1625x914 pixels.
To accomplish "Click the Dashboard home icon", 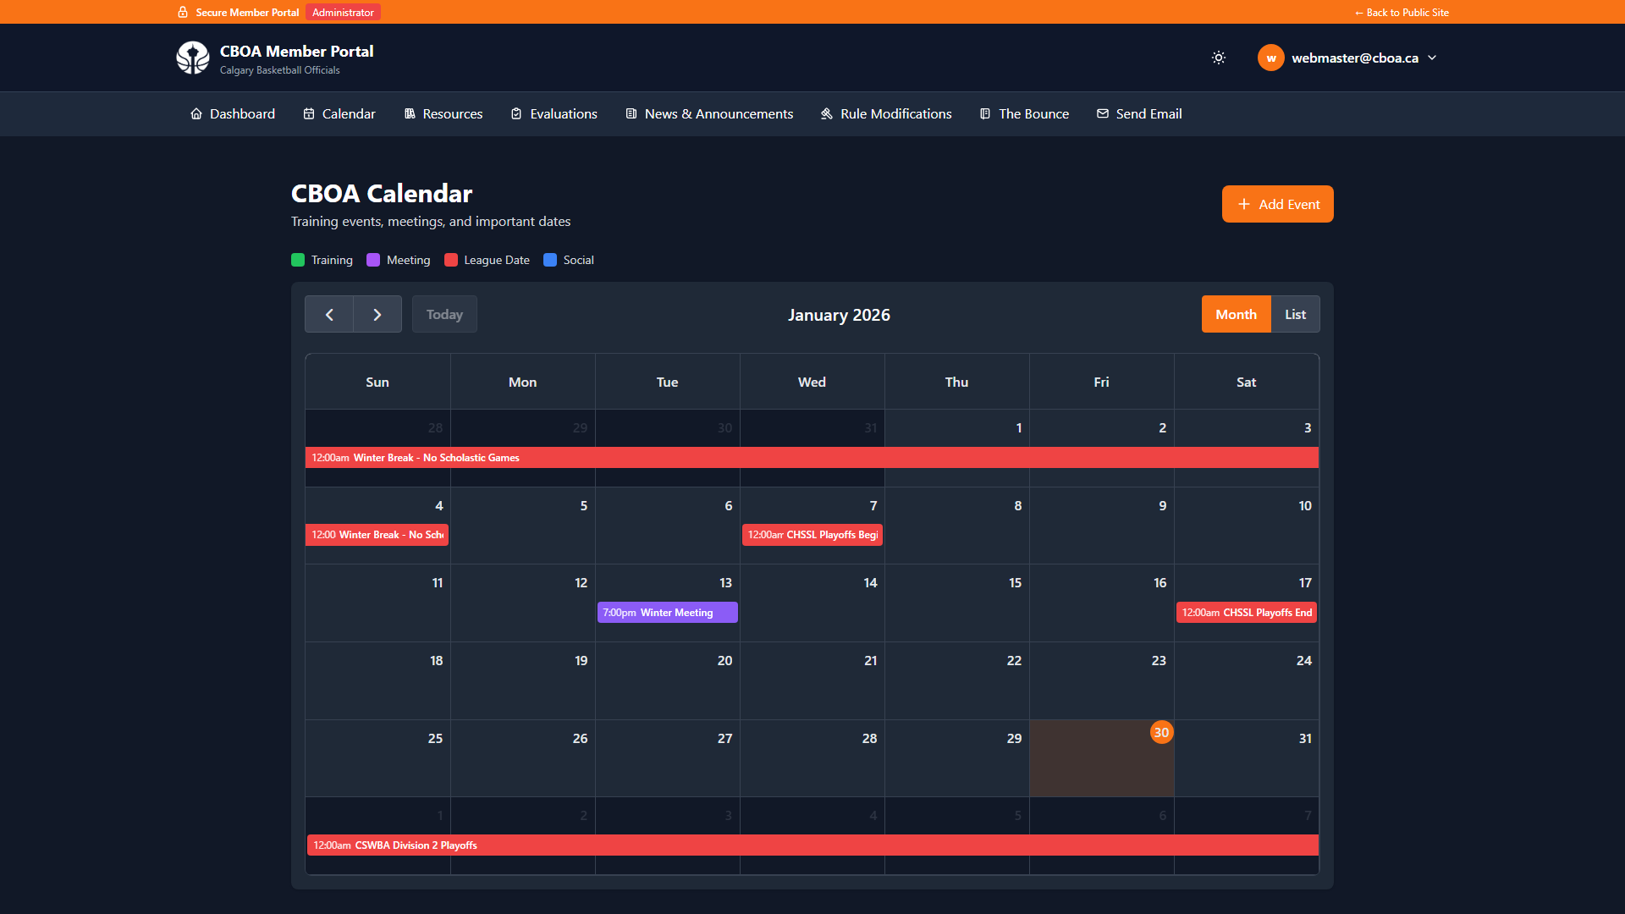I will [196, 113].
